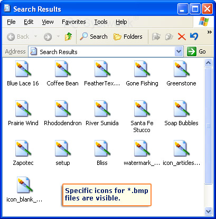This screenshot has width=216, height=219.
Task: Click the Gone Fishing file name label
Action: [142, 83]
